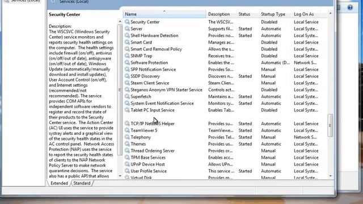Click the TPM Base Services icon

tap(127, 158)
